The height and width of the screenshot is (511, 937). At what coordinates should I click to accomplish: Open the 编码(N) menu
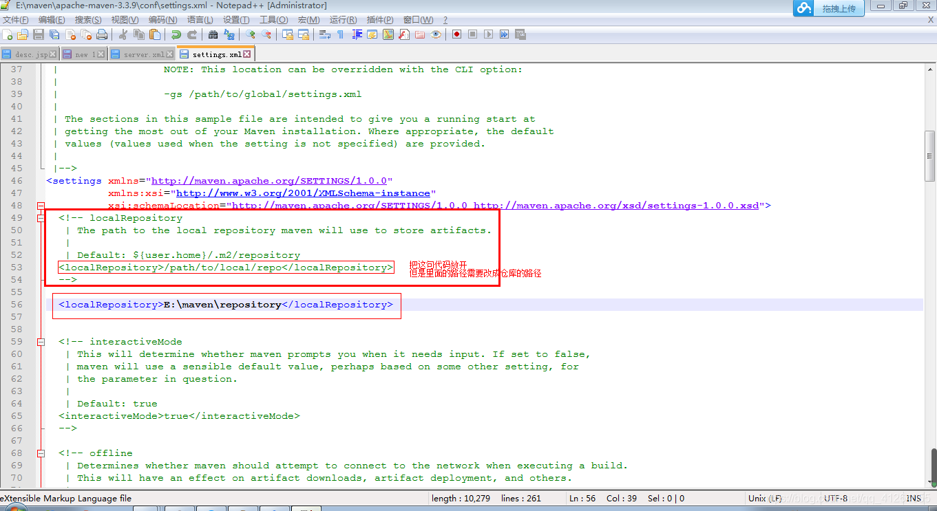[162, 20]
